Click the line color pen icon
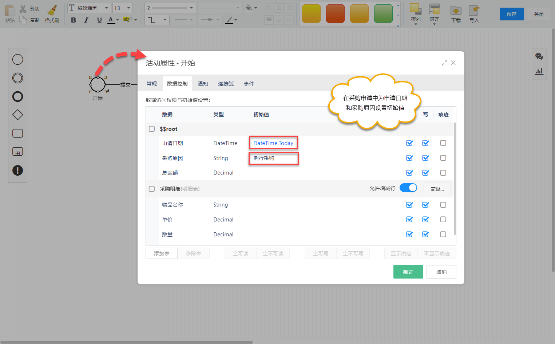The height and width of the screenshot is (344, 555). click(229, 20)
